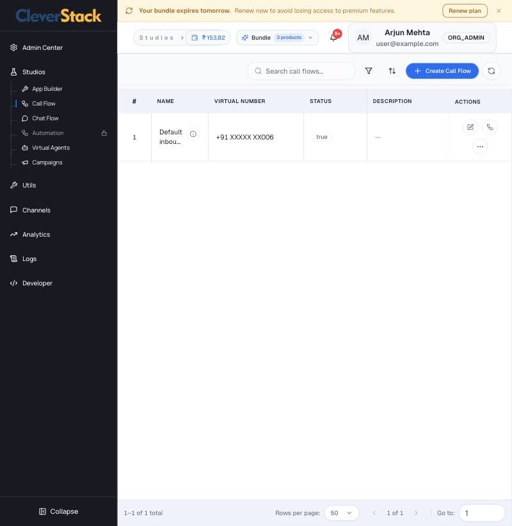Go to the previous page
Image resolution: width=512 pixels, height=526 pixels.
click(374, 513)
